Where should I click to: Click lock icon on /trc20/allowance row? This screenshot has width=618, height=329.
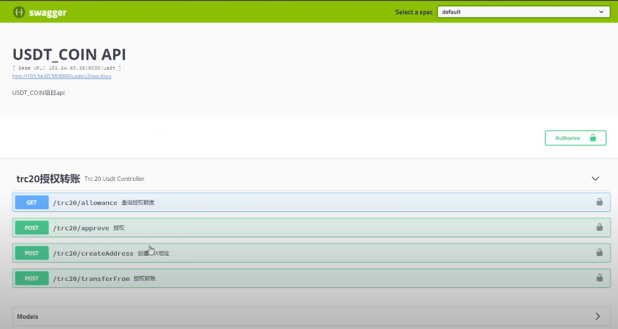click(600, 202)
